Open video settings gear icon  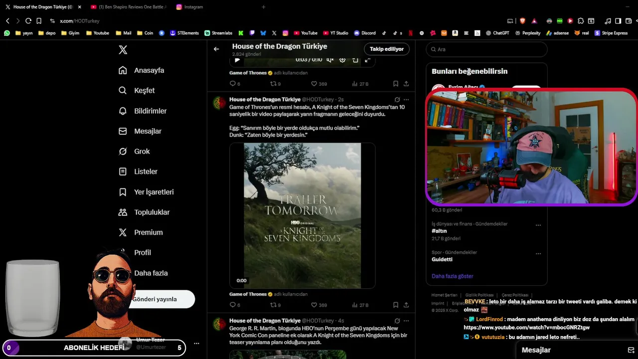click(342, 60)
